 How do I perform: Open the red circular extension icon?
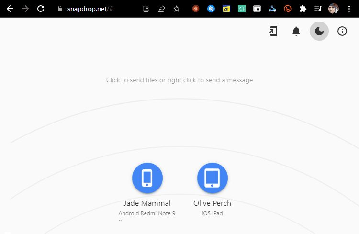point(195,9)
